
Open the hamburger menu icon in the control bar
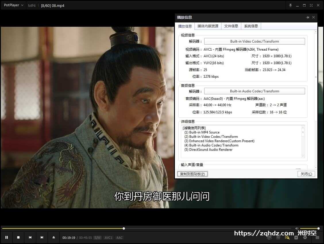(317, 238)
